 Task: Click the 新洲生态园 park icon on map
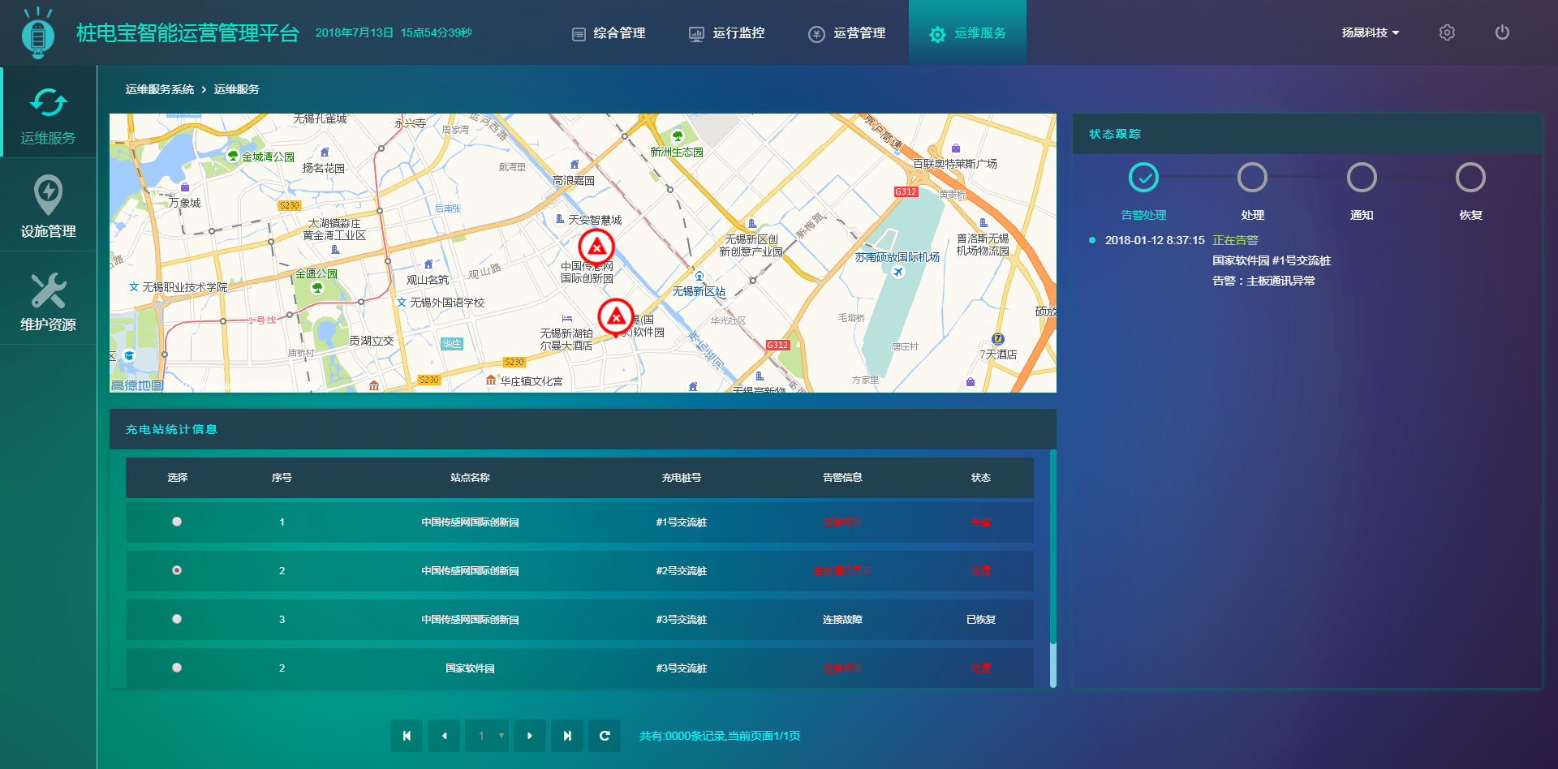[678, 135]
